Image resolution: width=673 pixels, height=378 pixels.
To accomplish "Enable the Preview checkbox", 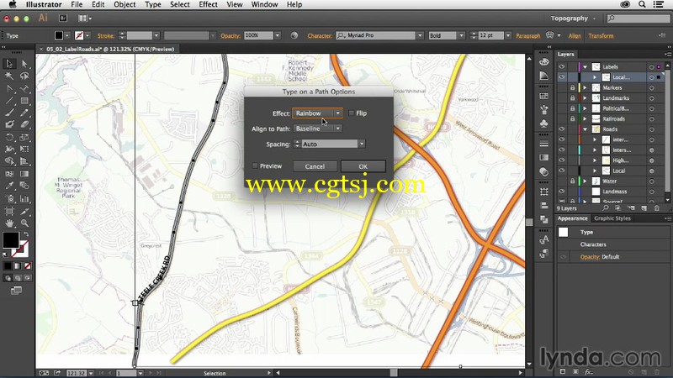I will tap(255, 165).
